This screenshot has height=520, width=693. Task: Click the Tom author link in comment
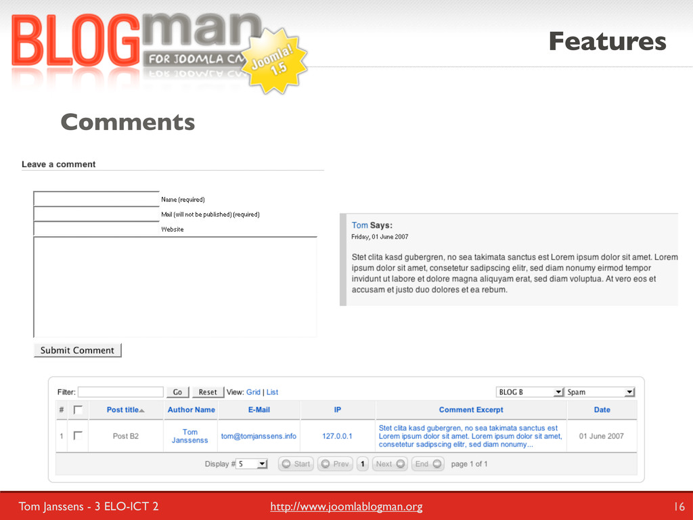click(360, 225)
